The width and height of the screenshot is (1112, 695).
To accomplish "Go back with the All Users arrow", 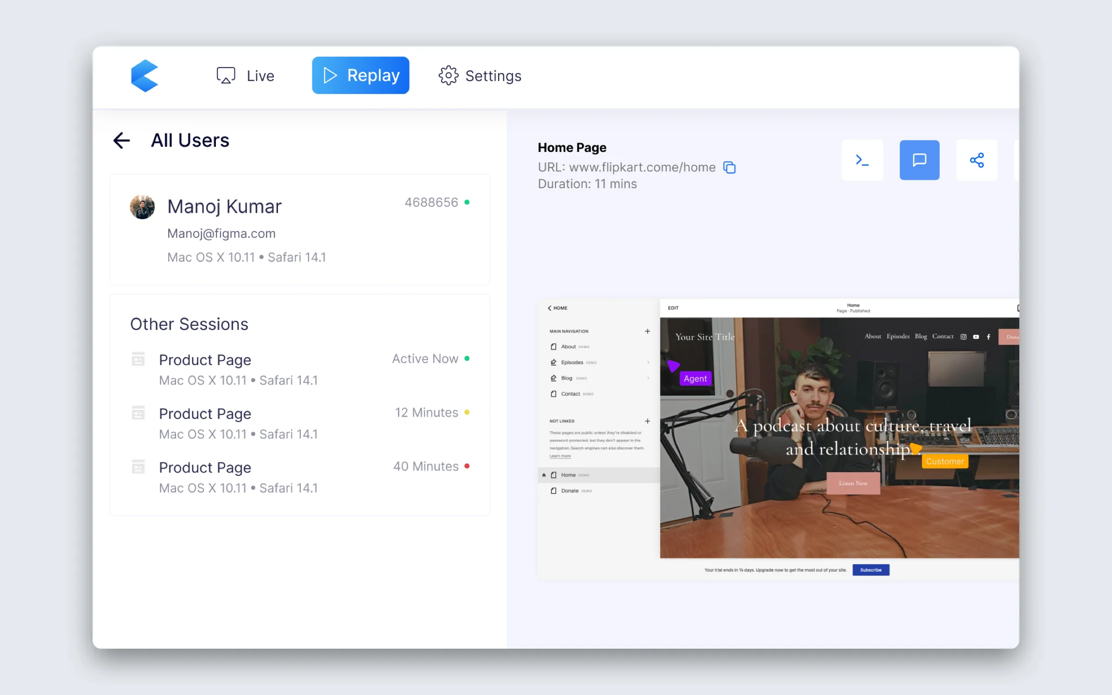I will click(x=122, y=140).
